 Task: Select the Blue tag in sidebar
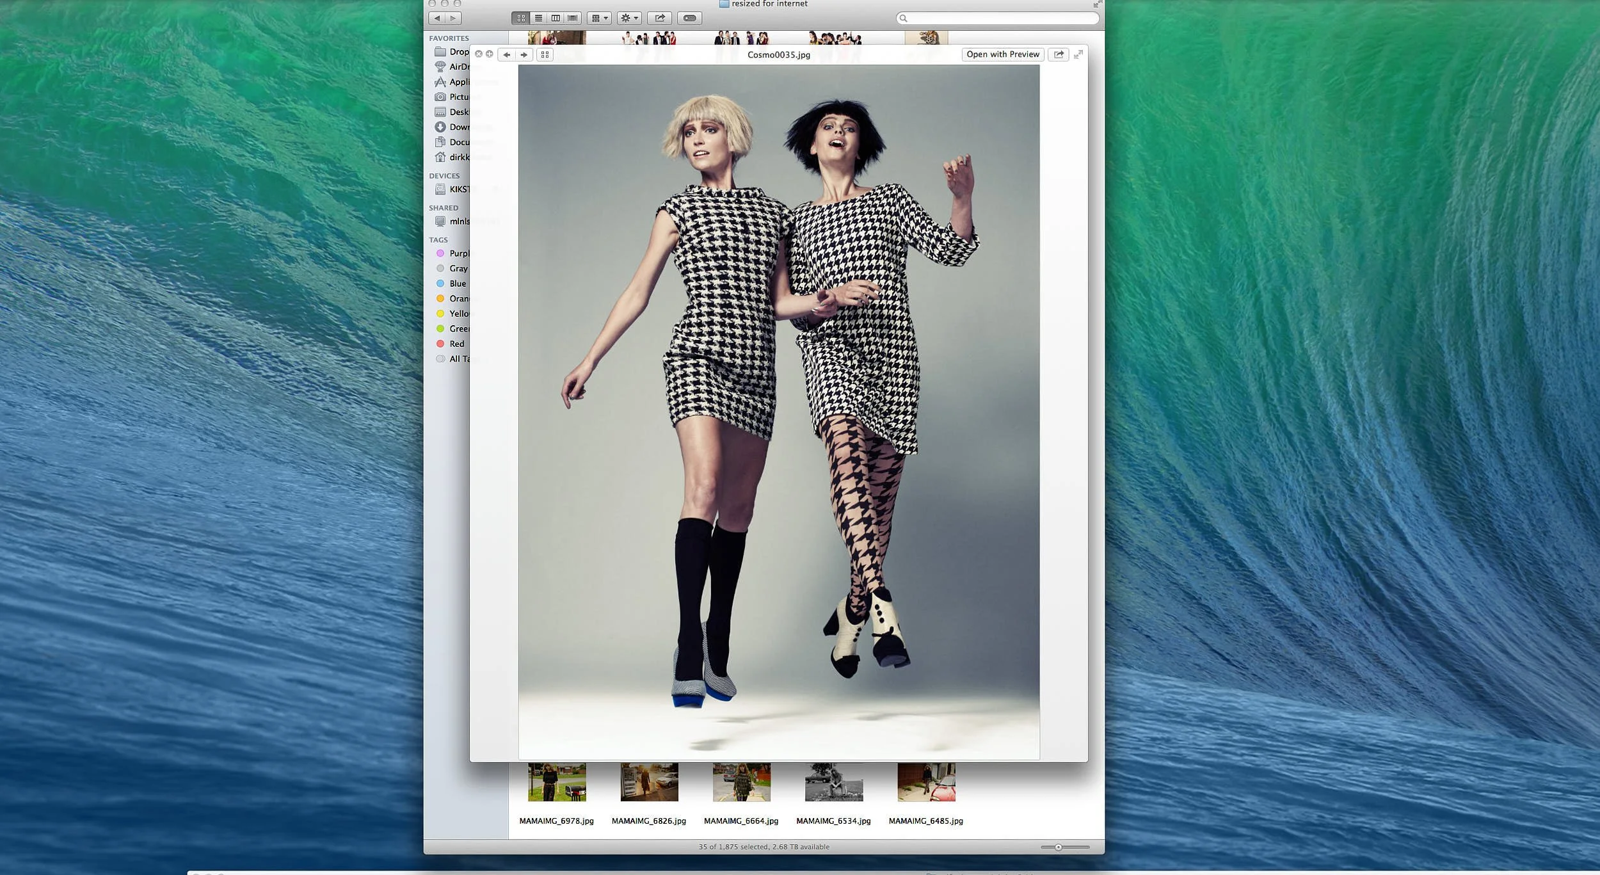(x=457, y=284)
